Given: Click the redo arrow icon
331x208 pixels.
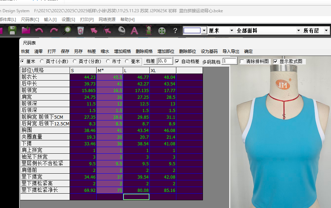Looking at the screenshot, I should (54, 31).
